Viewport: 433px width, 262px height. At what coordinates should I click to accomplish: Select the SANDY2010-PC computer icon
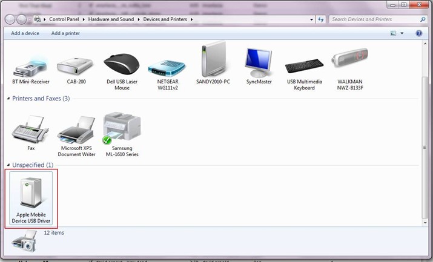pyautogui.click(x=213, y=59)
